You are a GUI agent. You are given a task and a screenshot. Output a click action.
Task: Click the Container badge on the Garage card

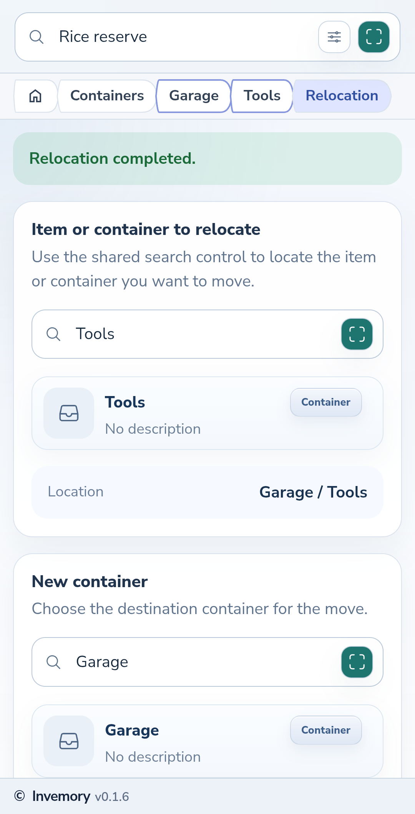pos(326,730)
